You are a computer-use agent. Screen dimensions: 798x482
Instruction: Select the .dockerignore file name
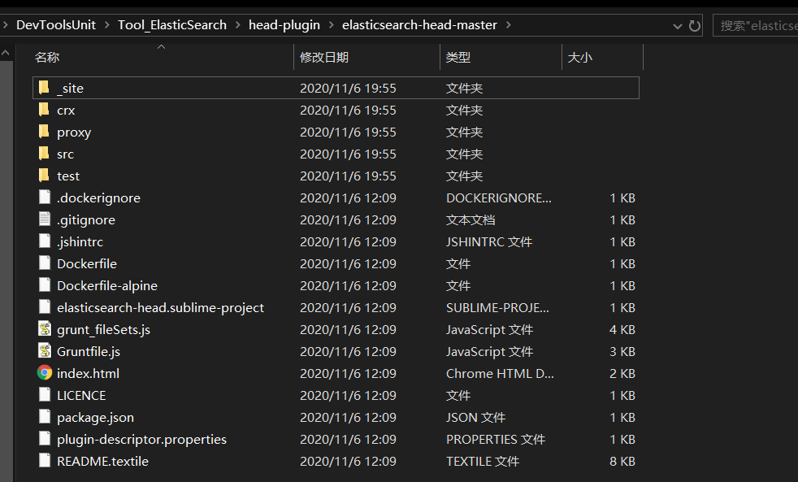[98, 198]
